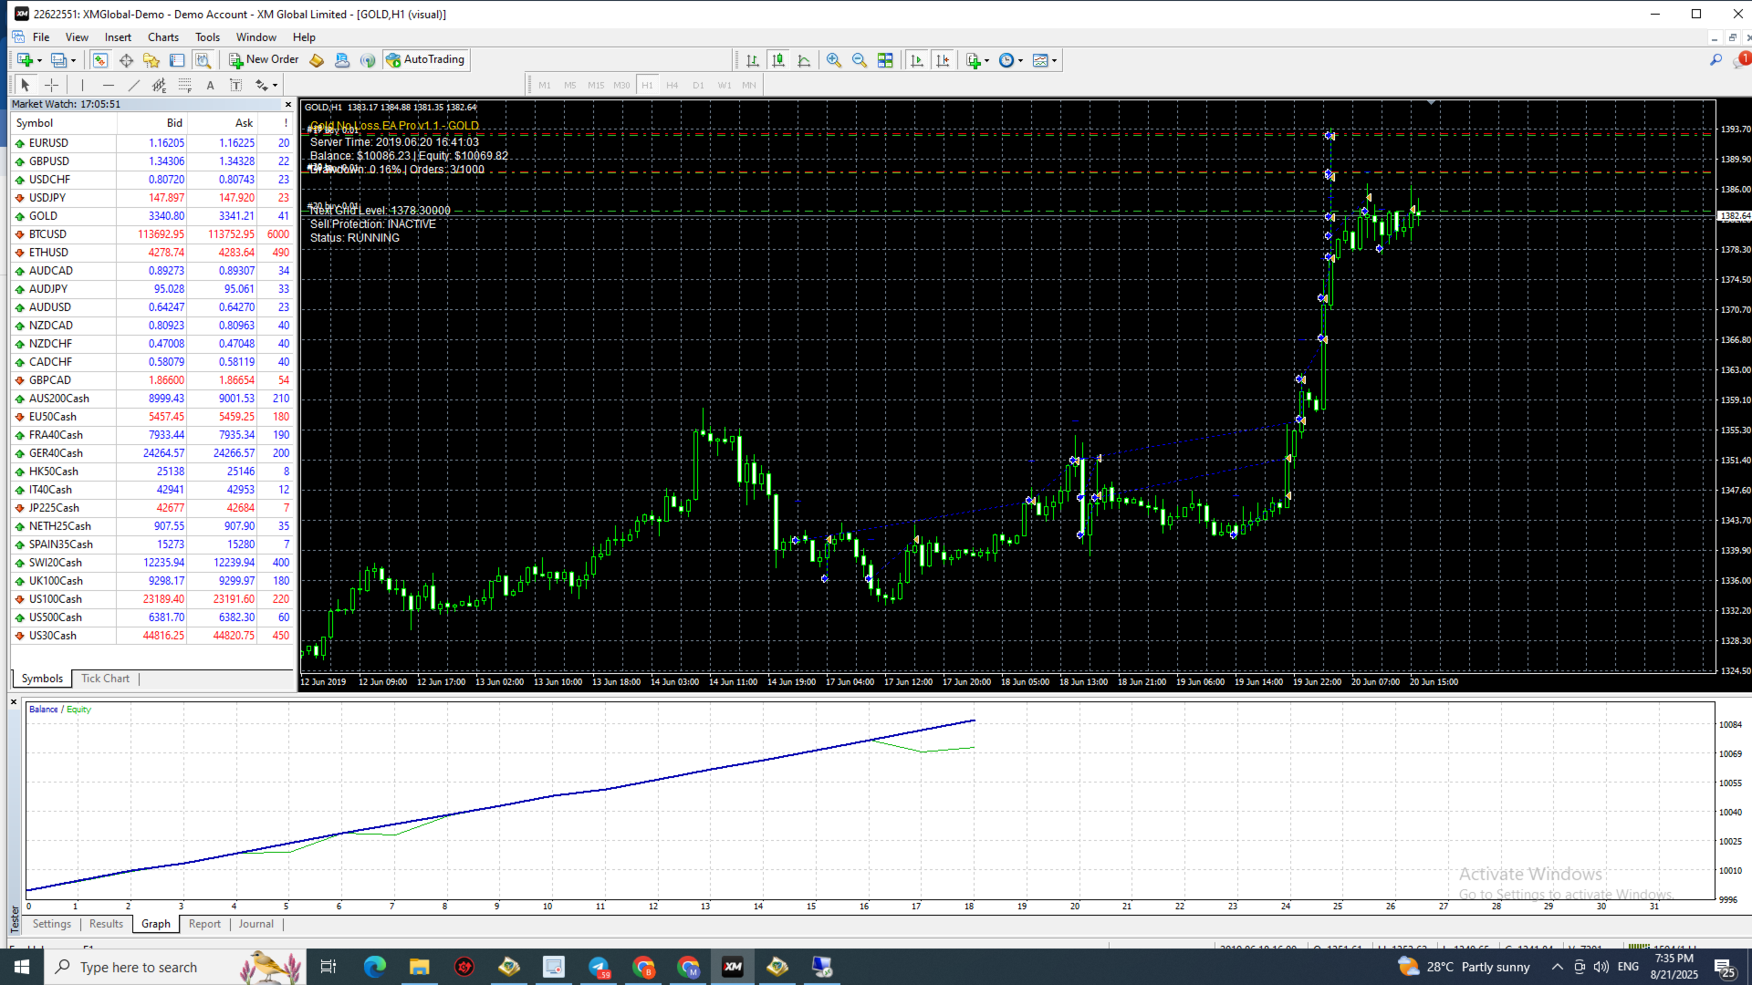
Task: Click the taskbar search box
Action: pos(173,967)
